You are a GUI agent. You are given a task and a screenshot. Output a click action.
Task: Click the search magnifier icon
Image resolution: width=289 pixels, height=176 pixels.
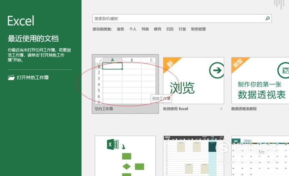[x=267, y=18]
